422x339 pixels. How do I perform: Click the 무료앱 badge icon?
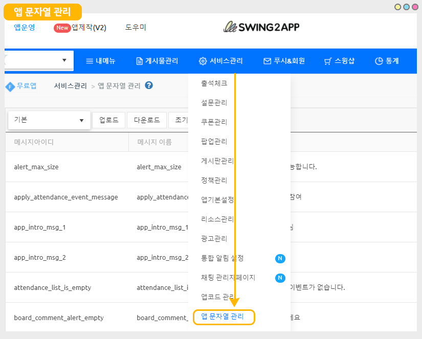click(10, 86)
